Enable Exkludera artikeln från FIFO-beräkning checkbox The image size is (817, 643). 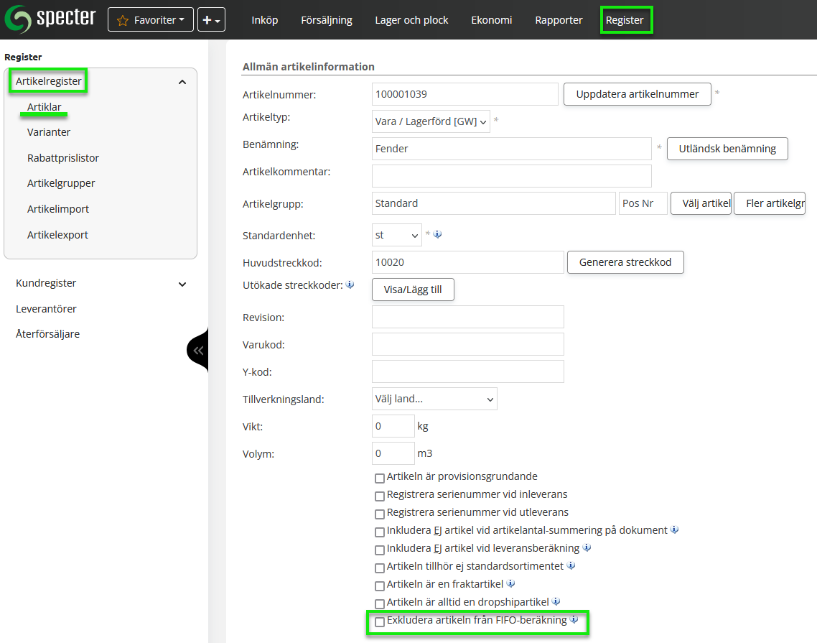click(380, 621)
